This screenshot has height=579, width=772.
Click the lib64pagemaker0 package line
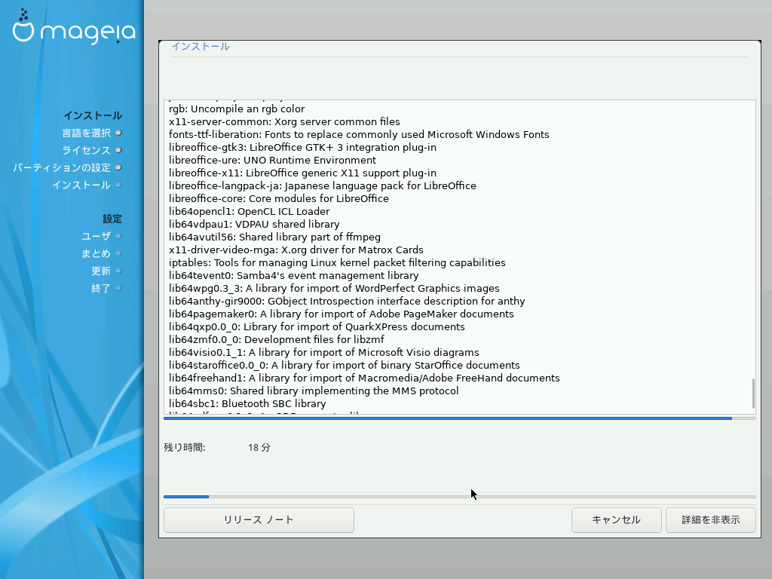coord(342,314)
